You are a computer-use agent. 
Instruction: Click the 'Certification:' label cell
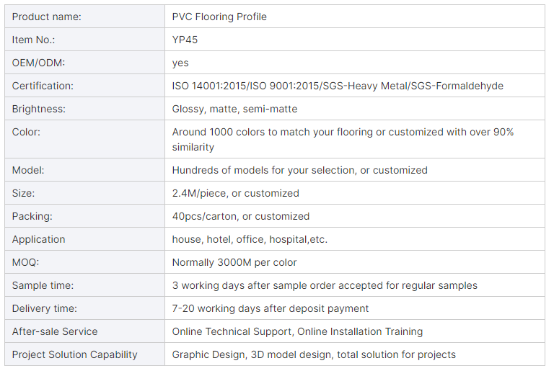click(43, 86)
